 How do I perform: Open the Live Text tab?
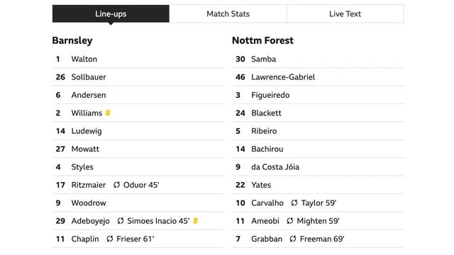345,13
